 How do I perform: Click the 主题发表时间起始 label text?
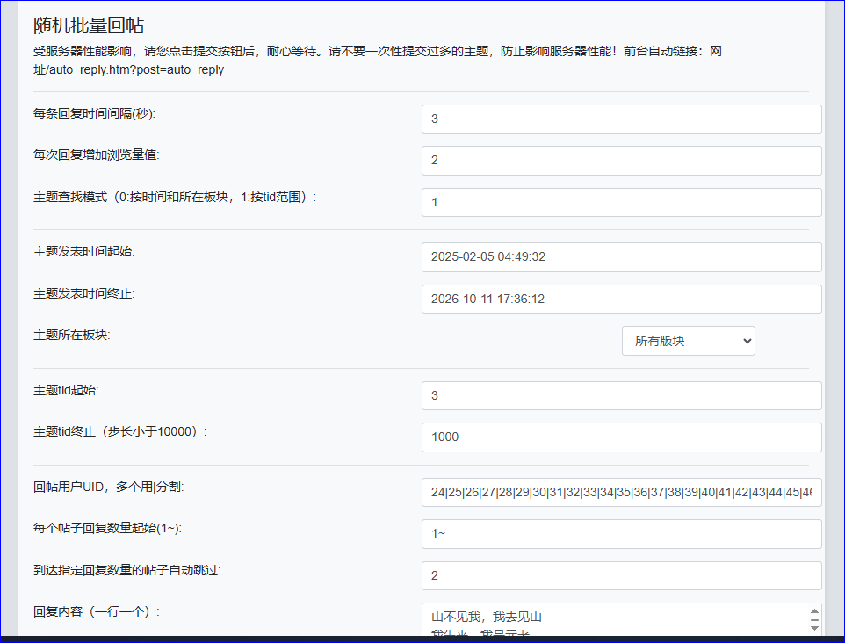pyautogui.click(x=83, y=252)
